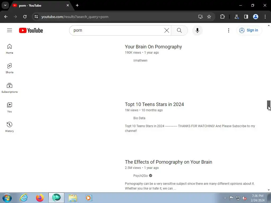
Task: Click the '190K views' text
Action: pyautogui.click(x=133, y=53)
